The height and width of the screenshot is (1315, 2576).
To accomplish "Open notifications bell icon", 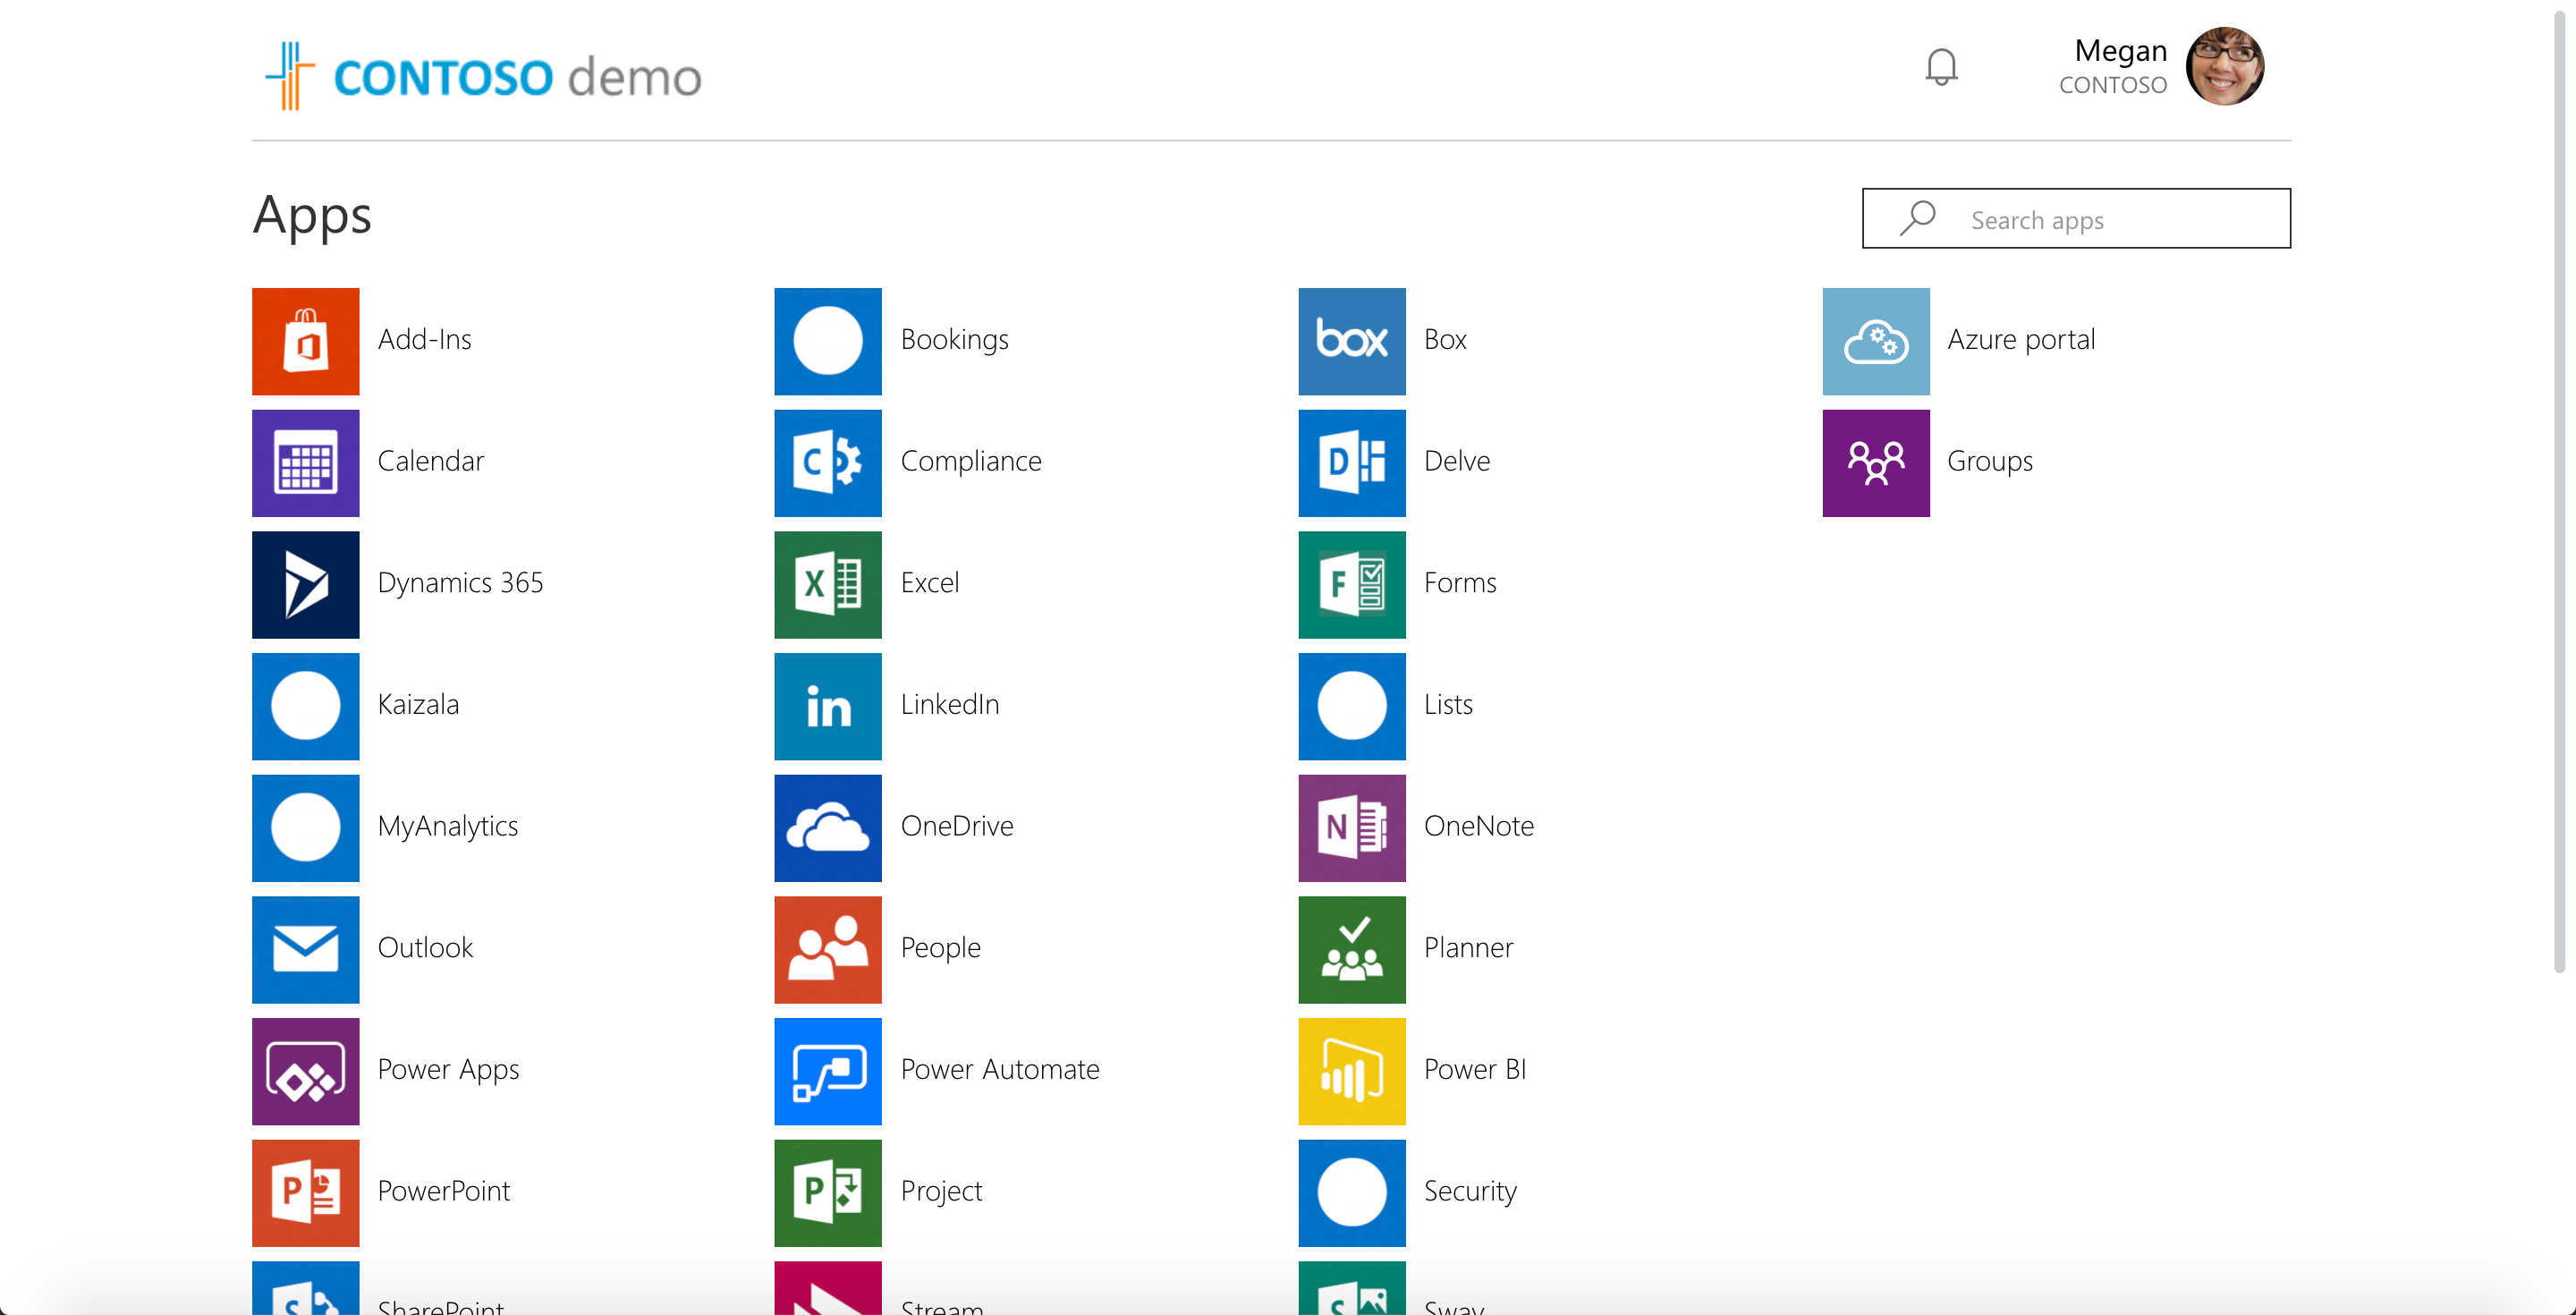I will pyautogui.click(x=1940, y=67).
